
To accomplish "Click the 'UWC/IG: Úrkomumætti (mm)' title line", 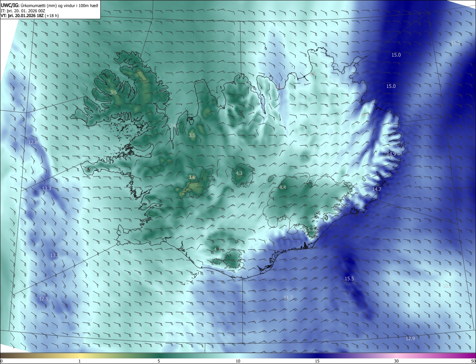I will tap(49, 5).
